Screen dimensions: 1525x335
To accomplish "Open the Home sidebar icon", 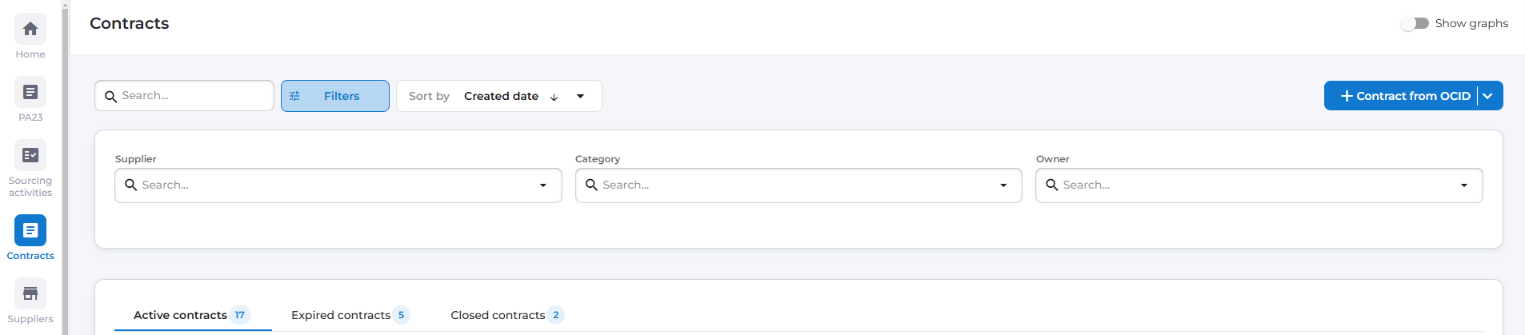I will click(x=30, y=30).
